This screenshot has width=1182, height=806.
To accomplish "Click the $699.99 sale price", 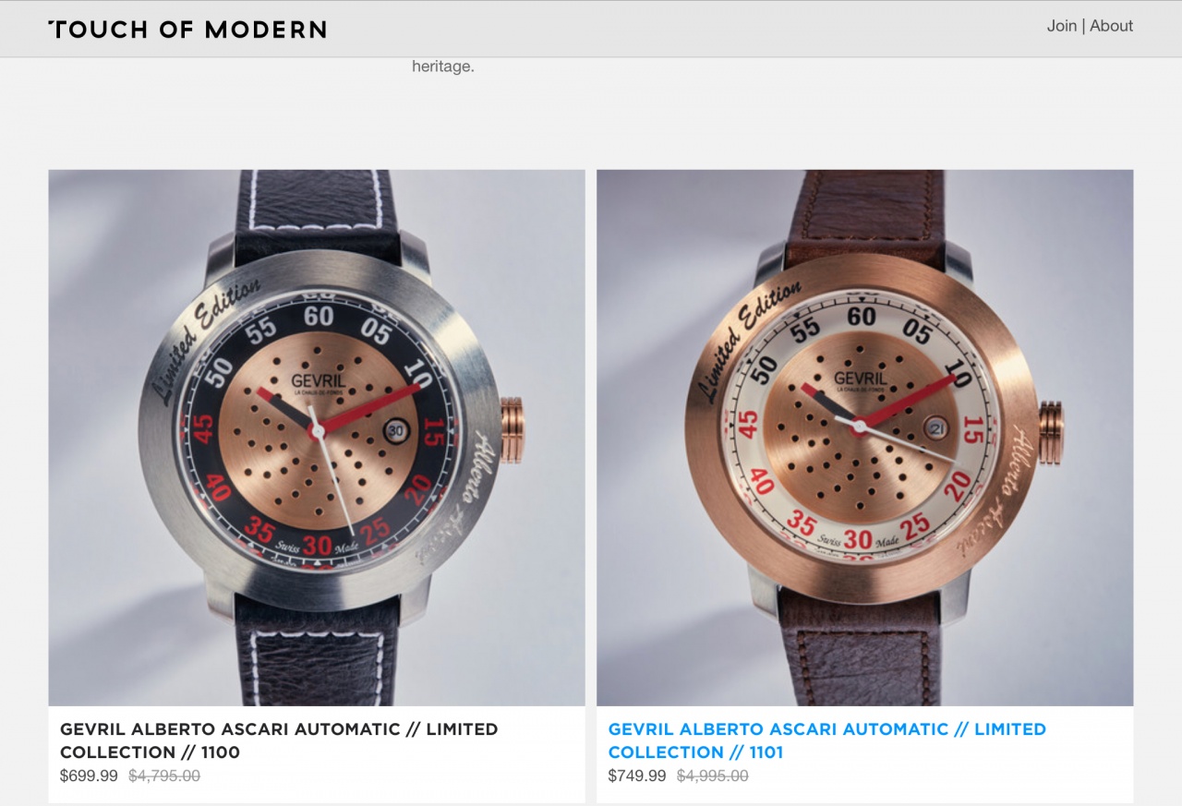I will (x=89, y=776).
